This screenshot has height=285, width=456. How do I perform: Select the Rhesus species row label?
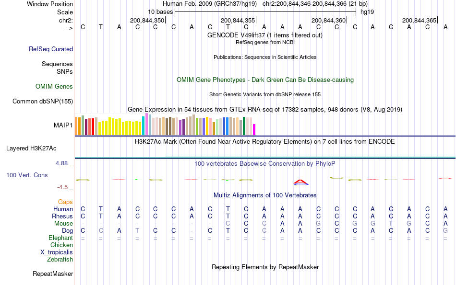coord(62,216)
